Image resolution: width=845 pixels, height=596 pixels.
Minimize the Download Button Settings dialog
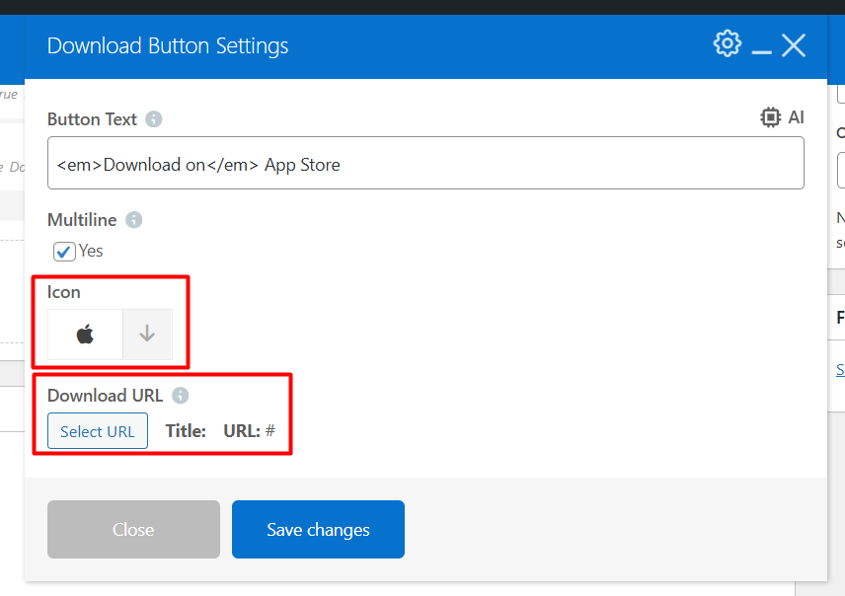[761, 51]
